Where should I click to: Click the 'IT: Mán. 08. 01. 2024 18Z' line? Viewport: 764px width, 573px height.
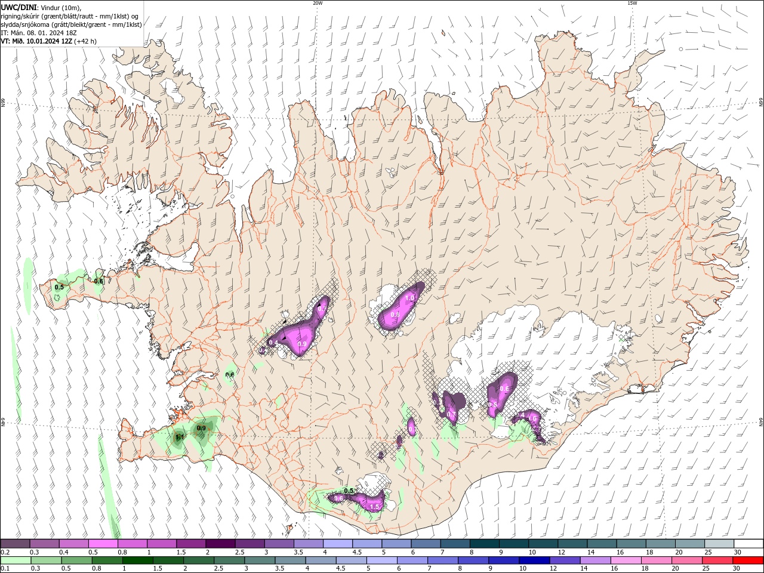[x=38, y=33]
